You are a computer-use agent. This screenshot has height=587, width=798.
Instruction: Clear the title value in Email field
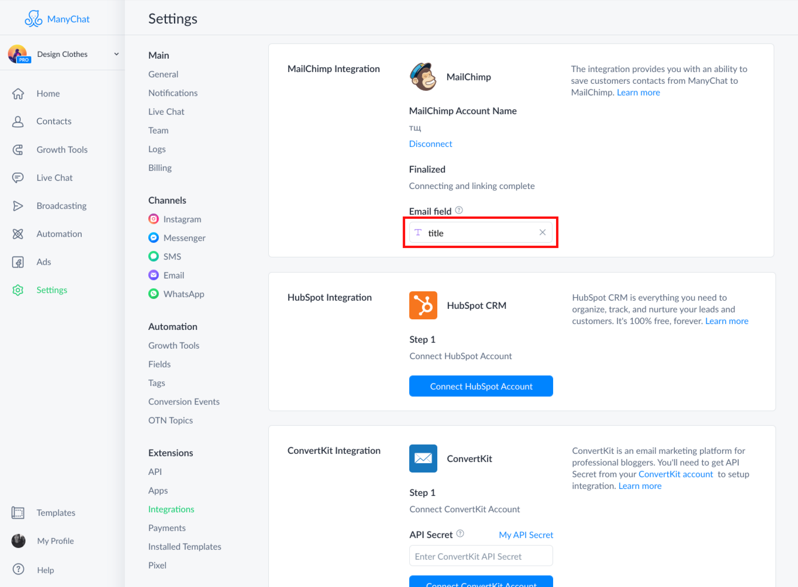[542, 232]
